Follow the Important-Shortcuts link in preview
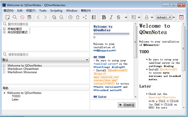 click(x=162, y=97)
